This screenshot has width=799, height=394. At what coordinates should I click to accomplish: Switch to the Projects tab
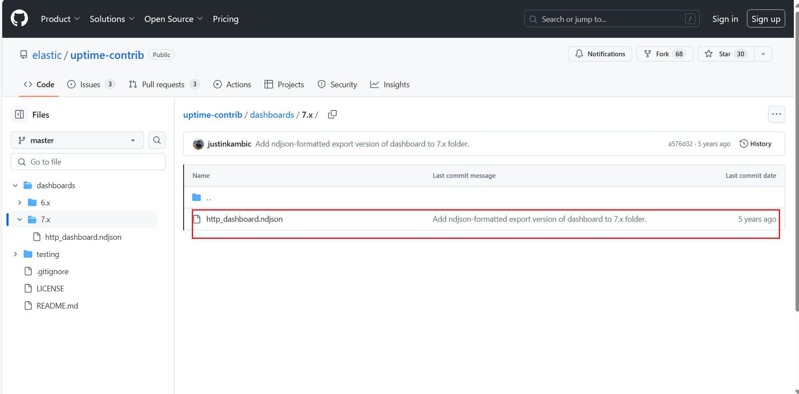(x=284, y=84)
